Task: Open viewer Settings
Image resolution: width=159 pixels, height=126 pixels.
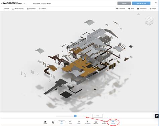Action: pyautogui.click(x=43, y=9)
